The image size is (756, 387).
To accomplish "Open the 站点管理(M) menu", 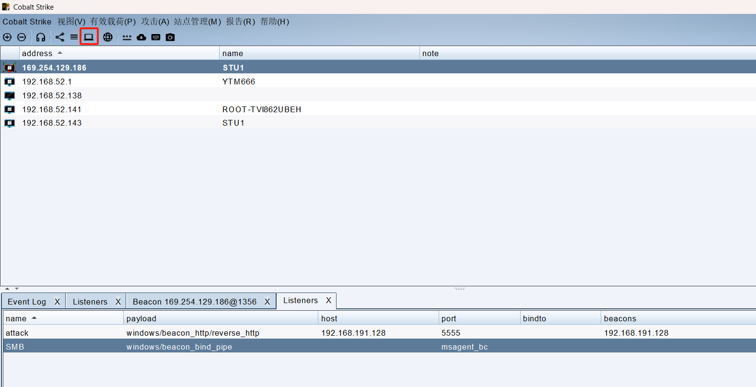I will (198, 22).
